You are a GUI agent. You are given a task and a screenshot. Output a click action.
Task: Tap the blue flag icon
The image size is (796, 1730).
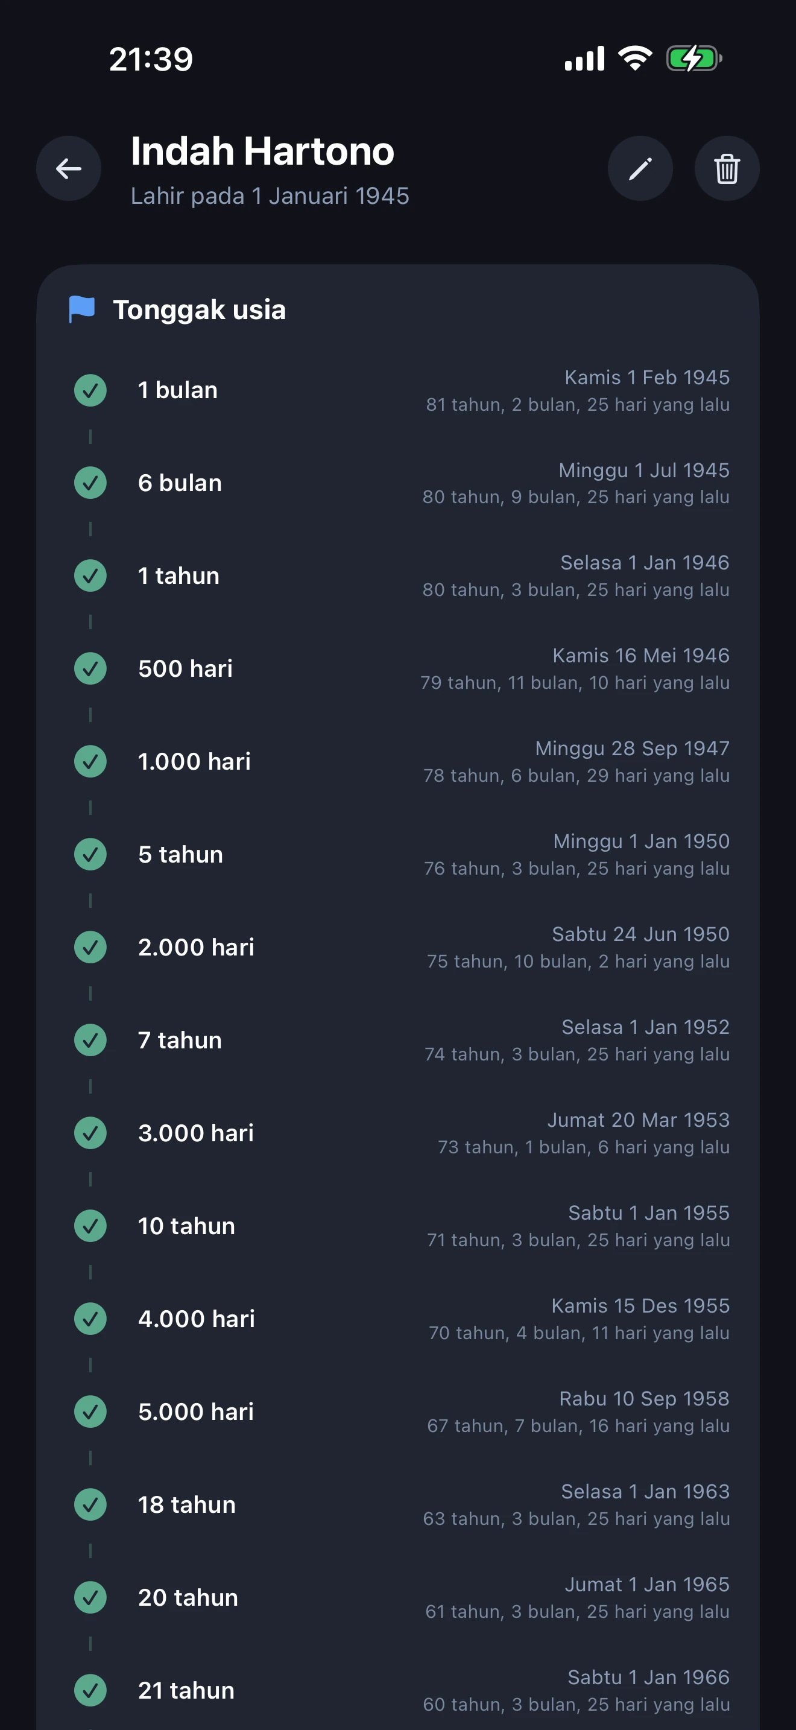pos(82,309)
